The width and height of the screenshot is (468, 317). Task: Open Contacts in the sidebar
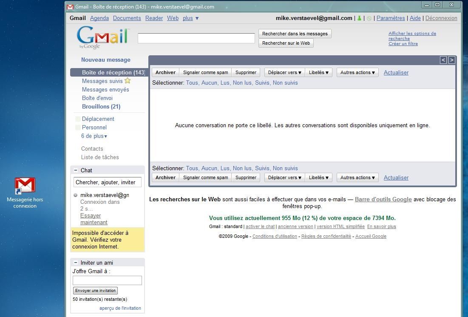tap(92, 149)
